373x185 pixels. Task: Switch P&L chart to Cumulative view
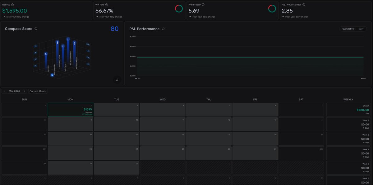(348, 29)
